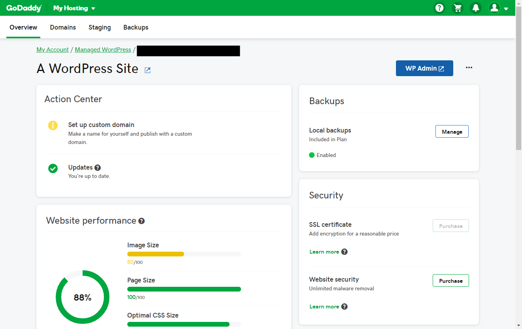Click the Updates help tooltip icon

(97, 167)
